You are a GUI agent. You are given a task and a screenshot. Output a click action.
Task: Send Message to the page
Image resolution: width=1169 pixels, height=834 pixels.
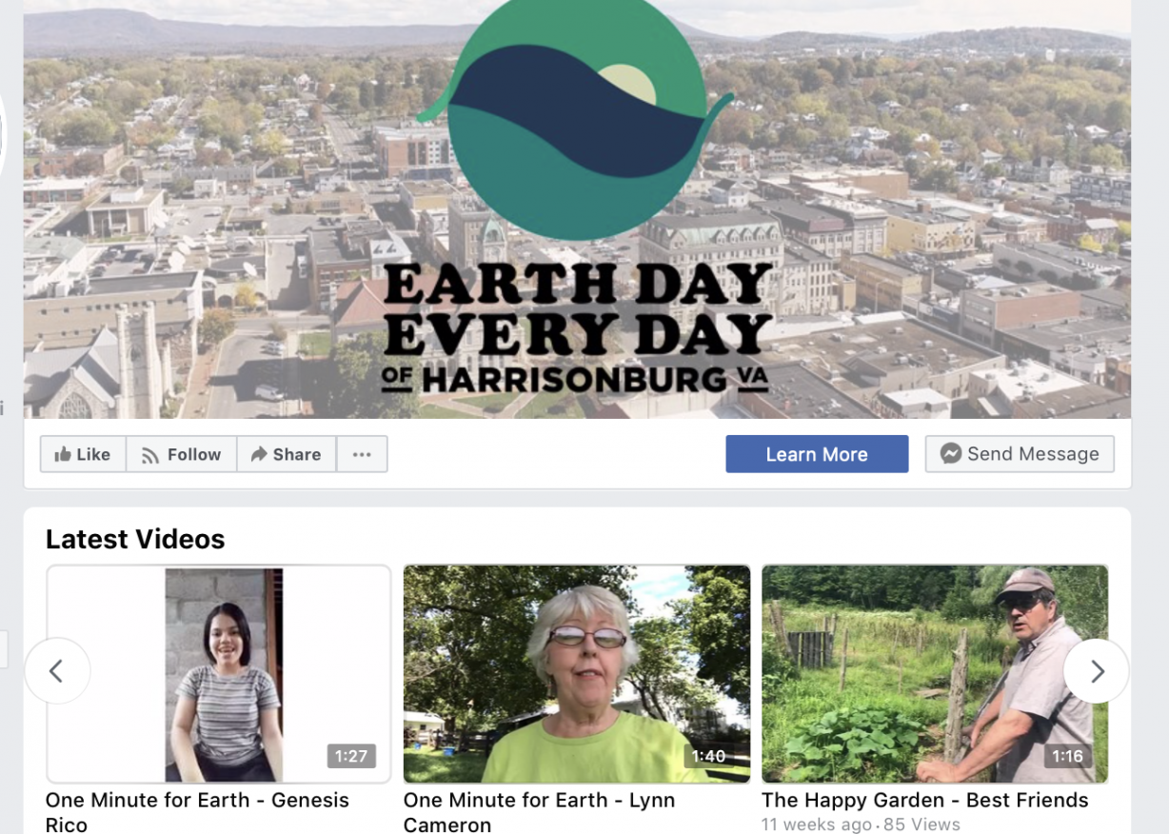1020,454
